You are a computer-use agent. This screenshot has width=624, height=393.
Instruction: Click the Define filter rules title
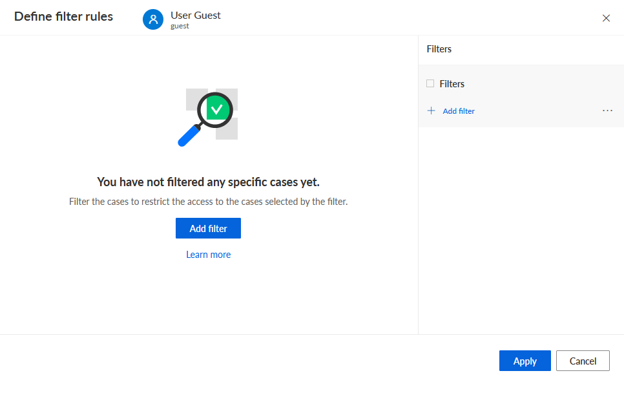pyautogui.click(x=64, y=16)
